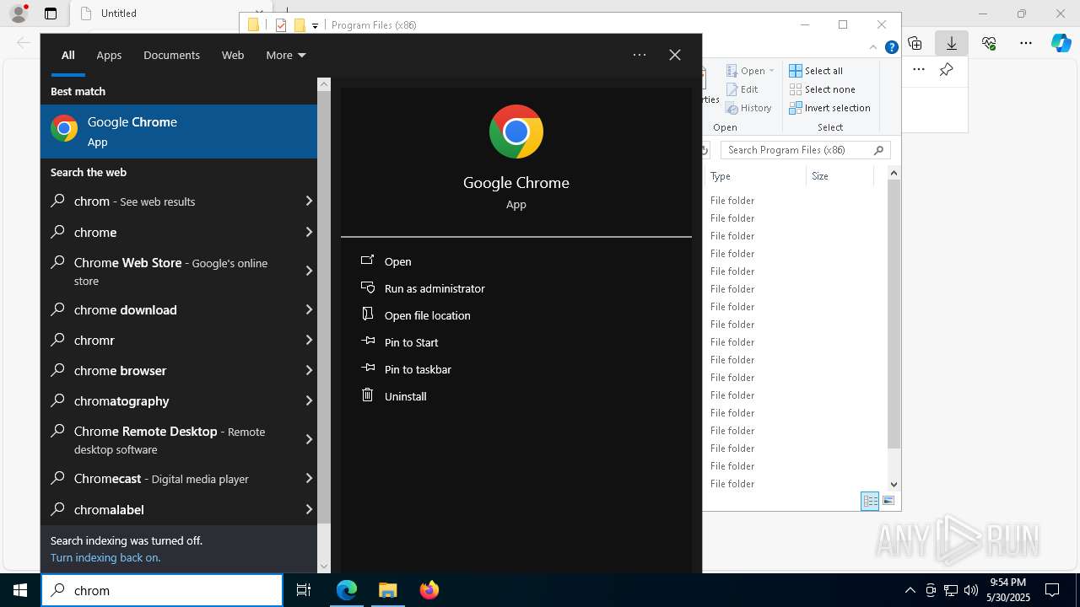Sort by Size column in Explorer
1080x607 pixels.
click(840, 176)
